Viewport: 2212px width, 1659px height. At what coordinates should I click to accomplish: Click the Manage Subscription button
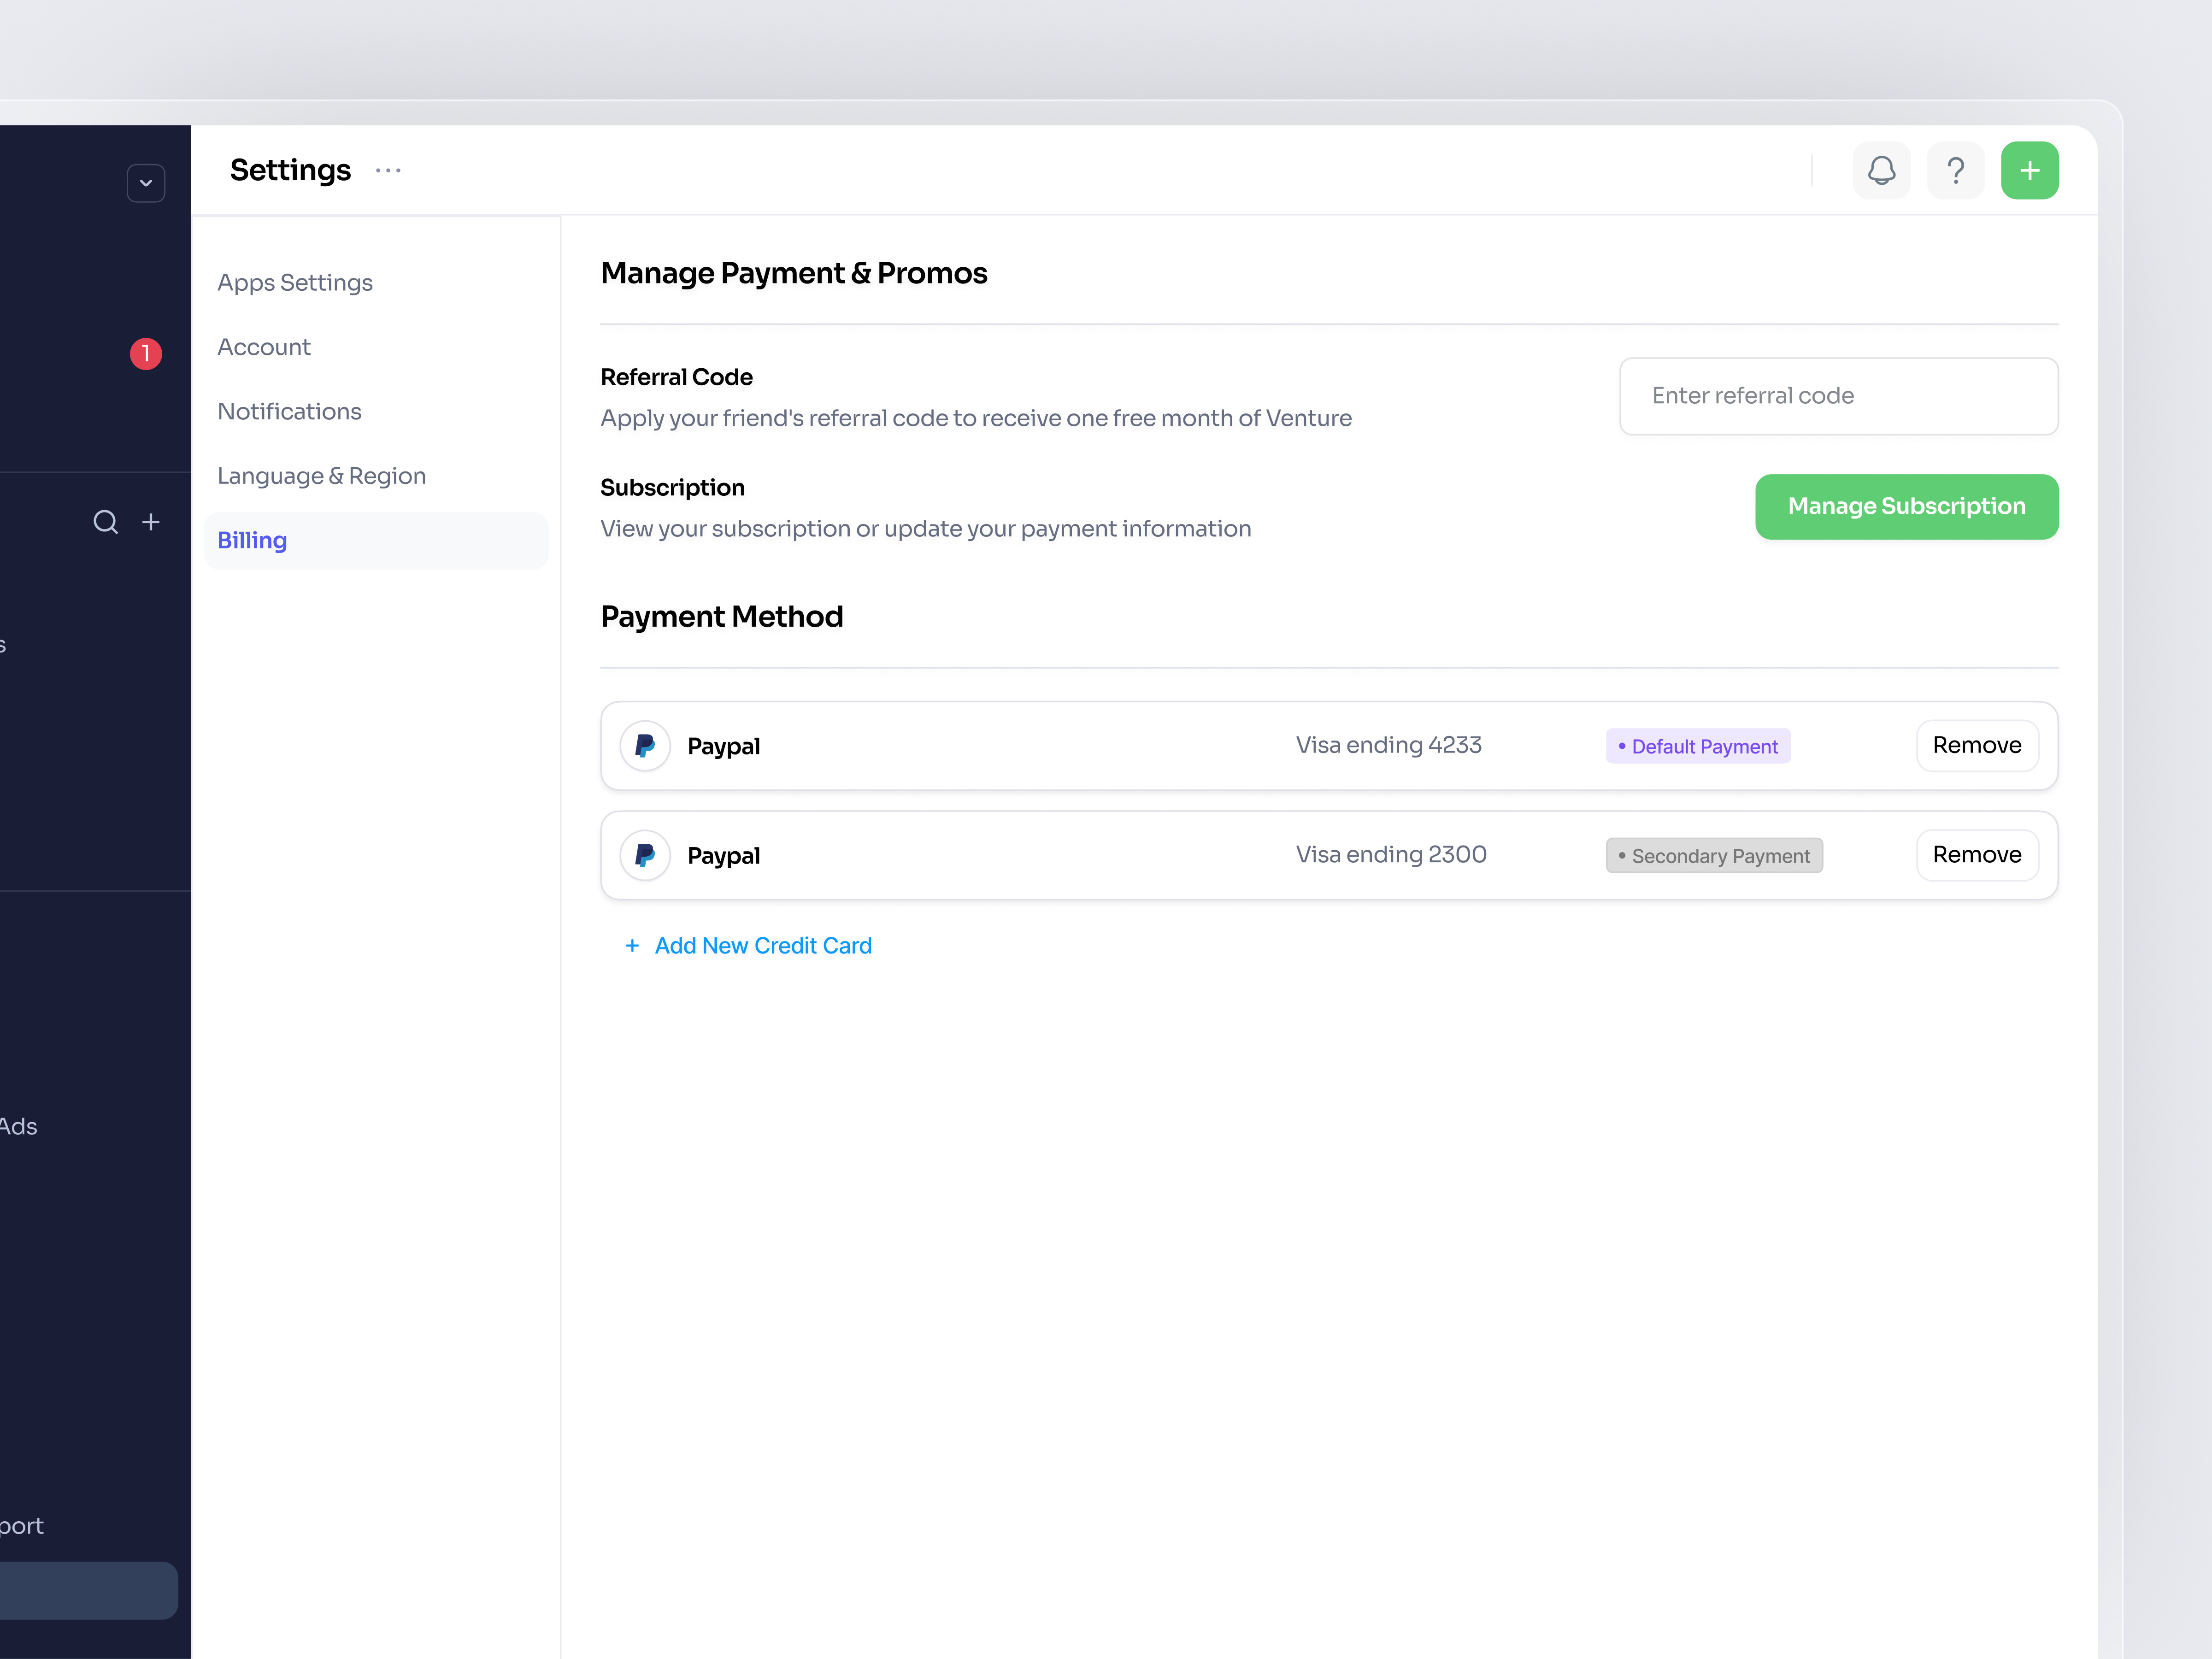pyautogui.click(x=1905, y=506)
